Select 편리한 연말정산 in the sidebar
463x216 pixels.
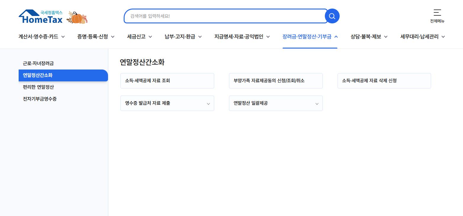[x=38, y=87]
